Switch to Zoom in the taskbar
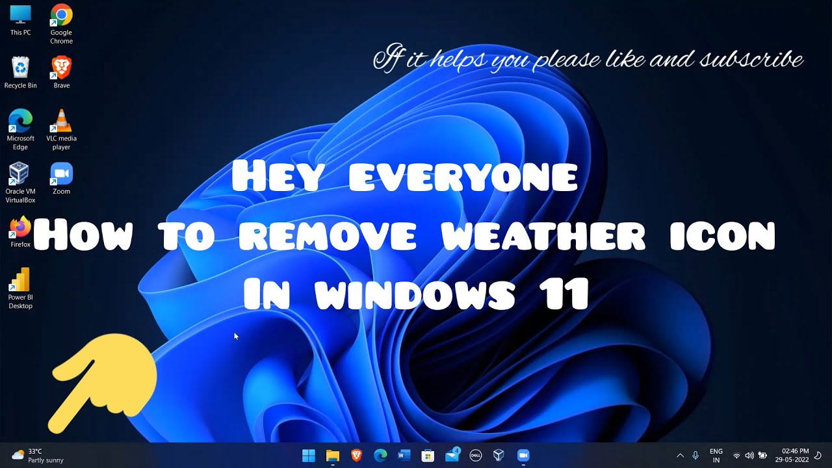The height and width of the screenshot is (468, 832). (x=523, y=456)
